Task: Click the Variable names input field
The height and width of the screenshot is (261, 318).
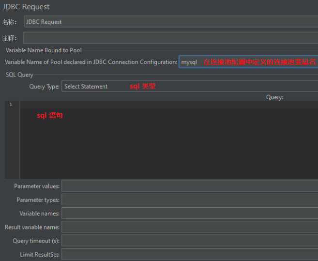Action: tap(190, 213)
